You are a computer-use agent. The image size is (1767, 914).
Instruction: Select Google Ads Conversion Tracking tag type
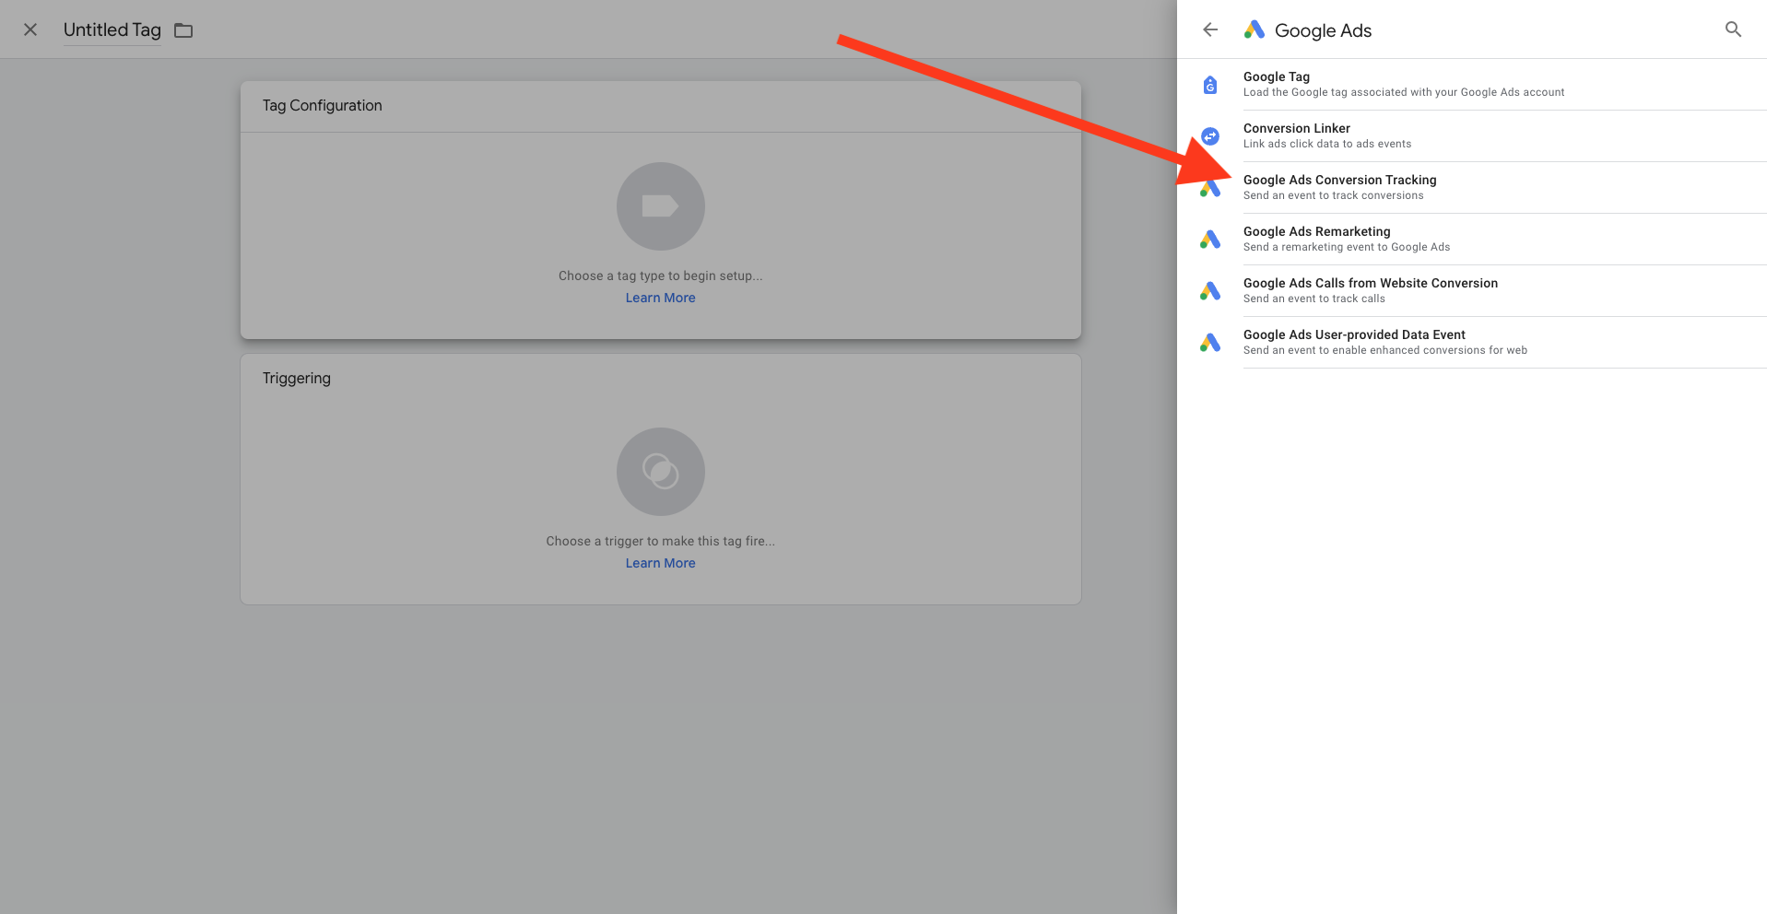pos(1339,187)
